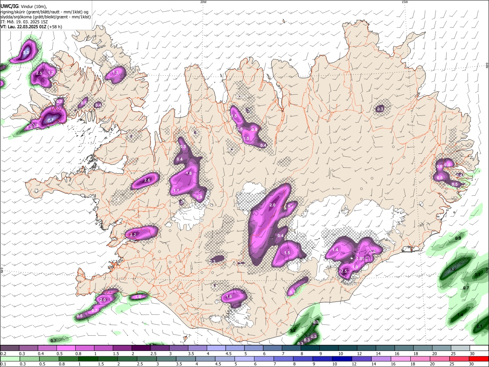Click the 0.2 label in snow legend

tap(3, 354)
